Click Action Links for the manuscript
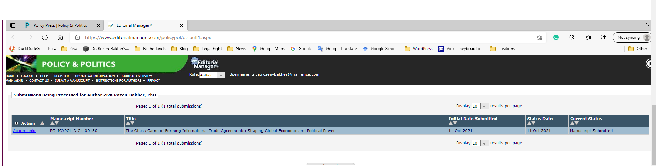Screen dimensions: 656x166 pos(25,131)
